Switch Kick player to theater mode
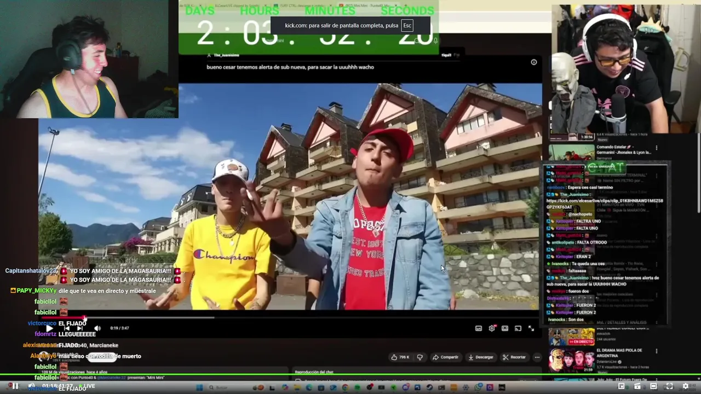Image resolution: width=701 pixels, height=394 pixels. 653,386
